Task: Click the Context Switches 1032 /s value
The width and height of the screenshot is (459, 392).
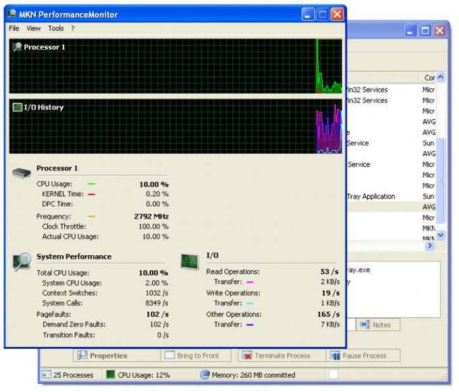Action: [x=157, y=293]
